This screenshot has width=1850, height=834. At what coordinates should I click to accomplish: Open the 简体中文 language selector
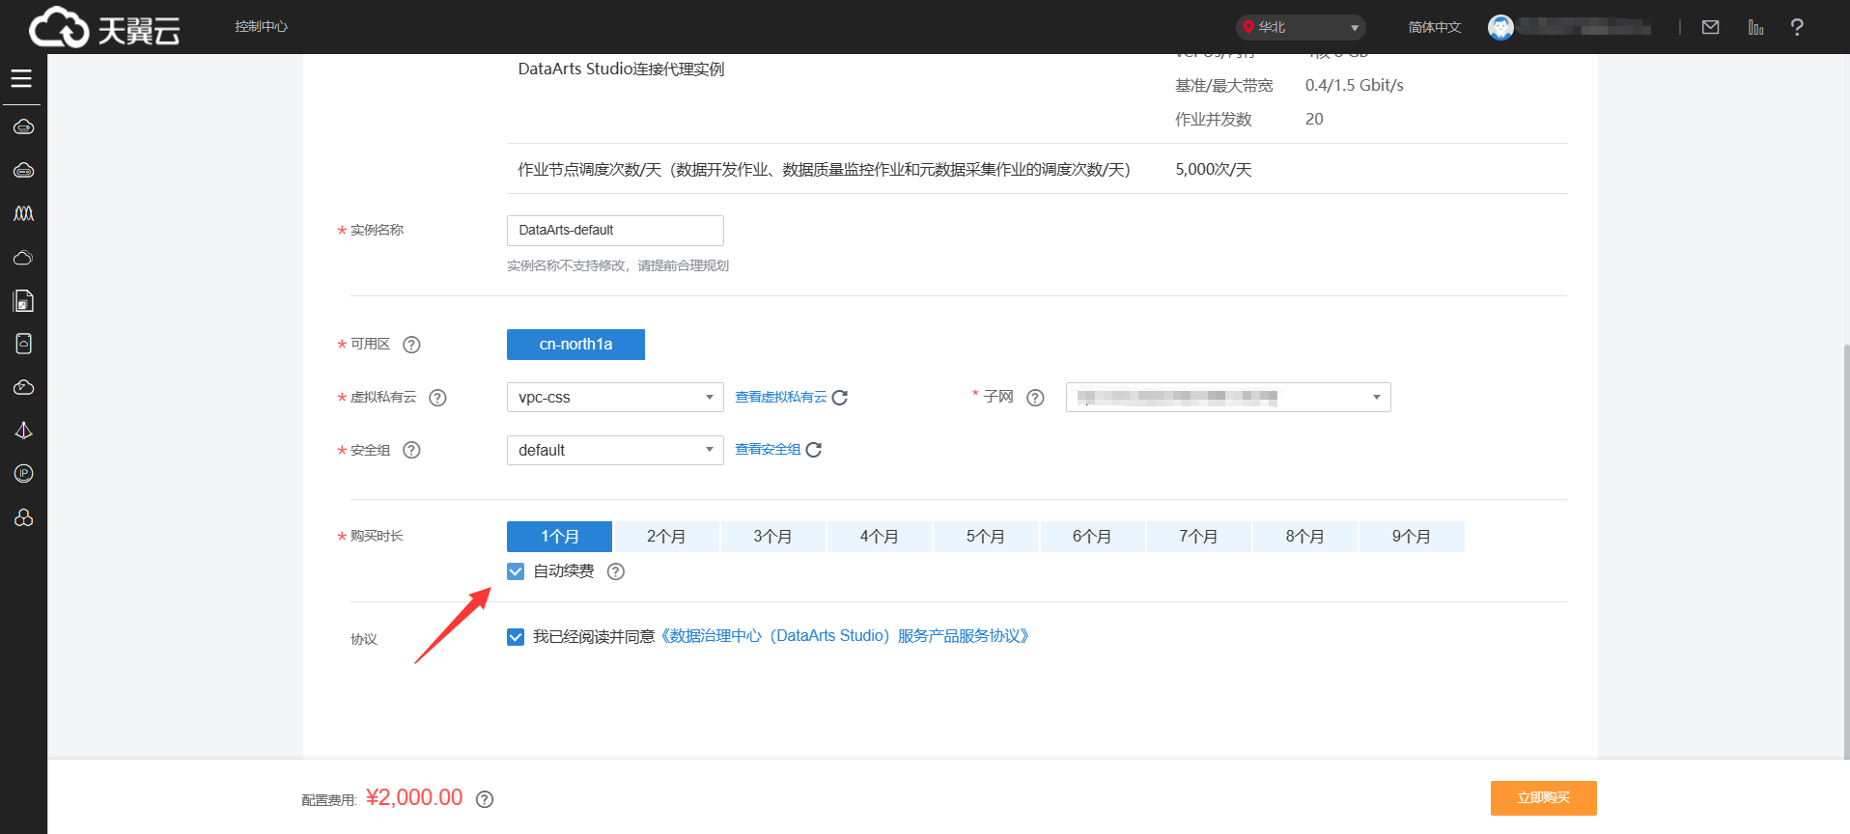coord(1434,27)
